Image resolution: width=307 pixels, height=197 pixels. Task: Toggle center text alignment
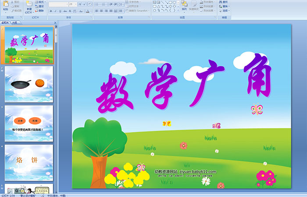(101, 11)
